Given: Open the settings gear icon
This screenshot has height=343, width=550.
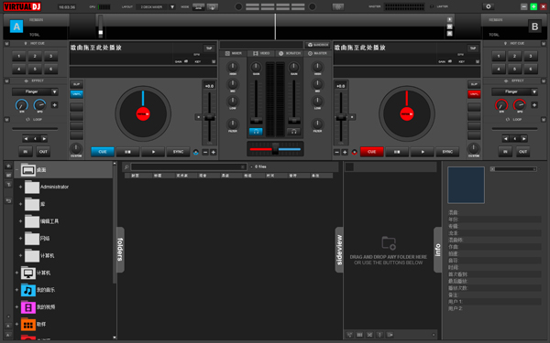Looking at the screenshot, I should (488, 6).
